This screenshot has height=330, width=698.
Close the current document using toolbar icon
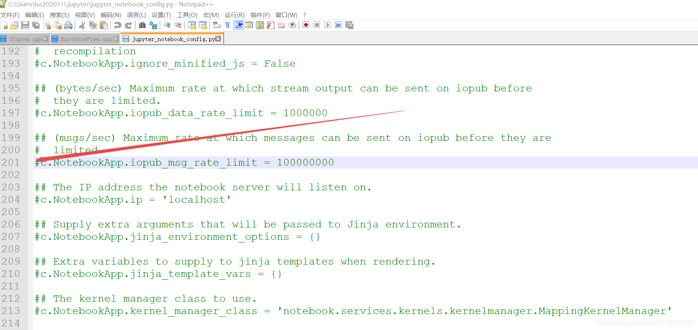pos(47,25)
